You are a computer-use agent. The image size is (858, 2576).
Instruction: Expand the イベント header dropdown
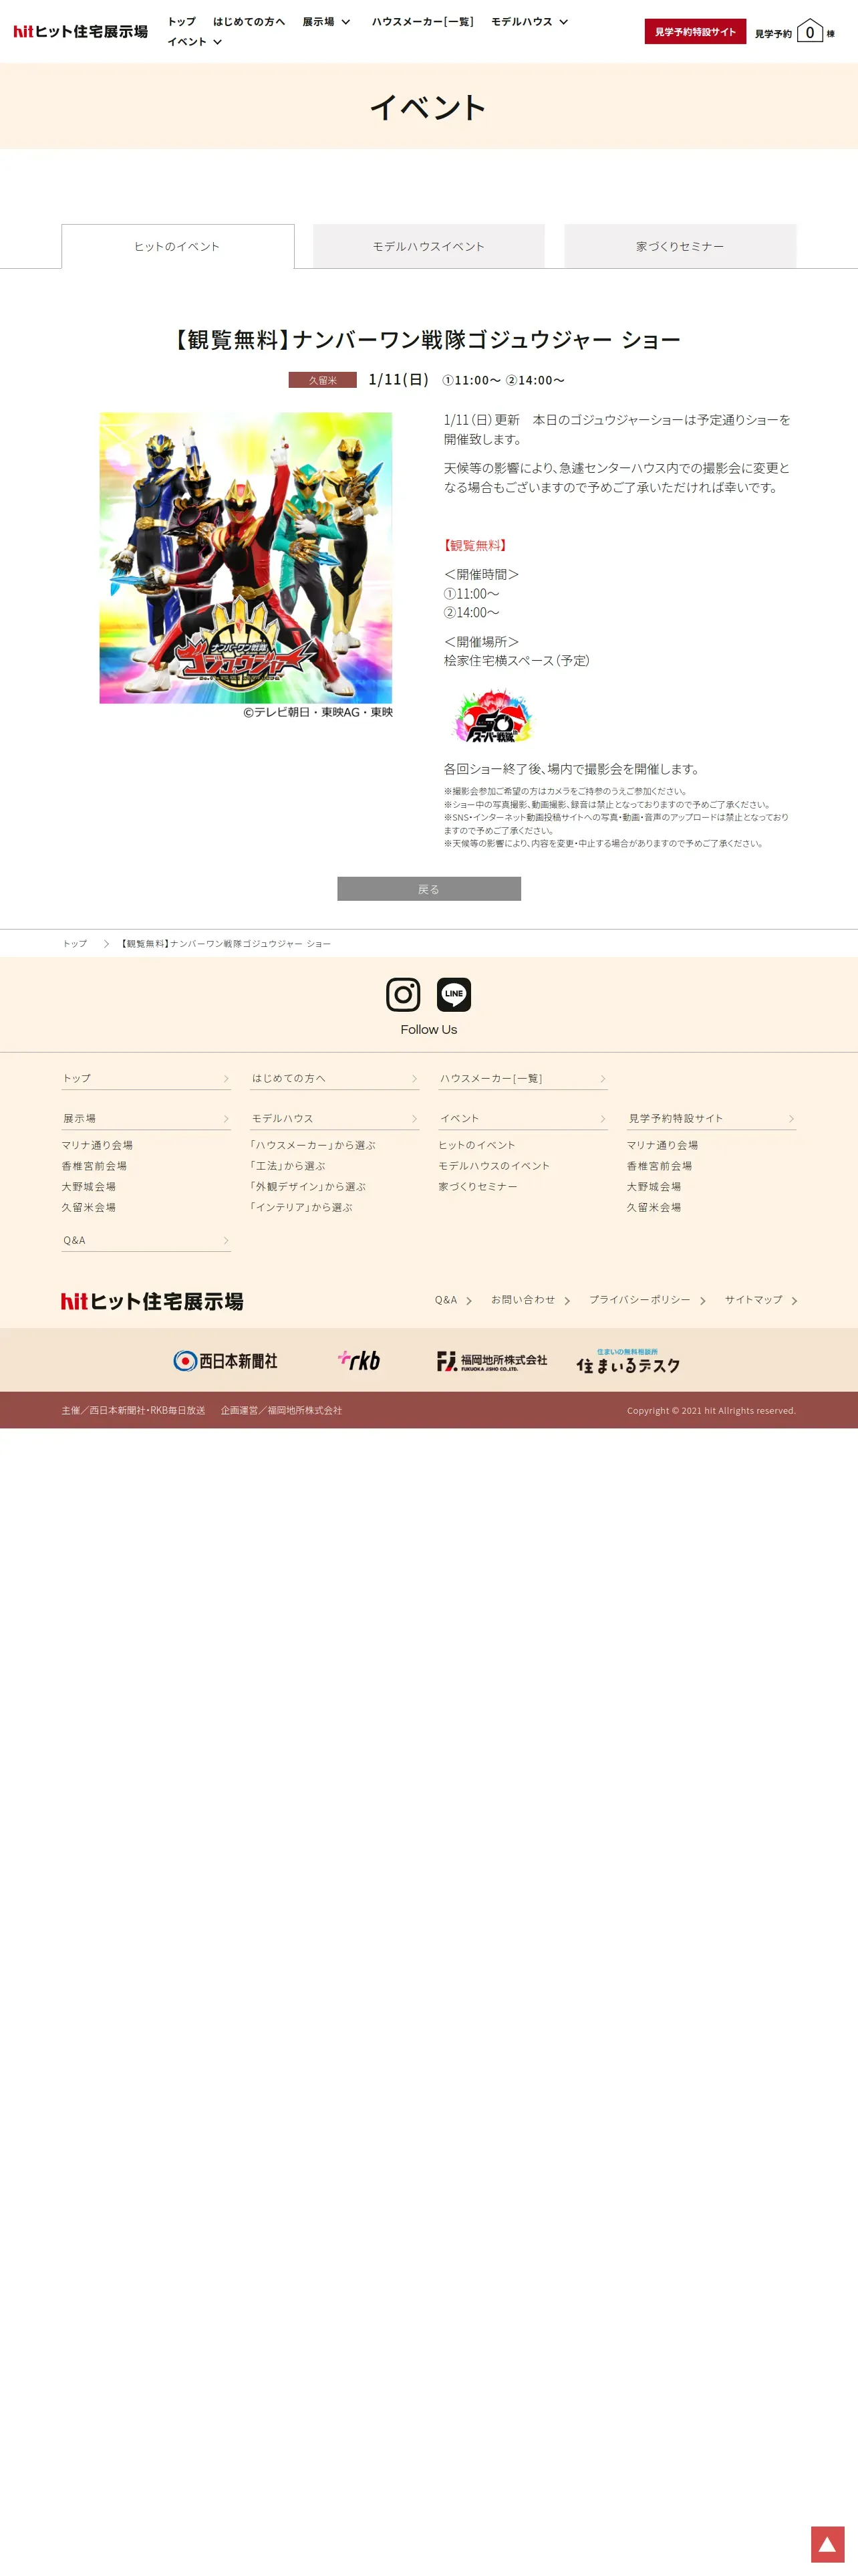click(x=194, y=42)
